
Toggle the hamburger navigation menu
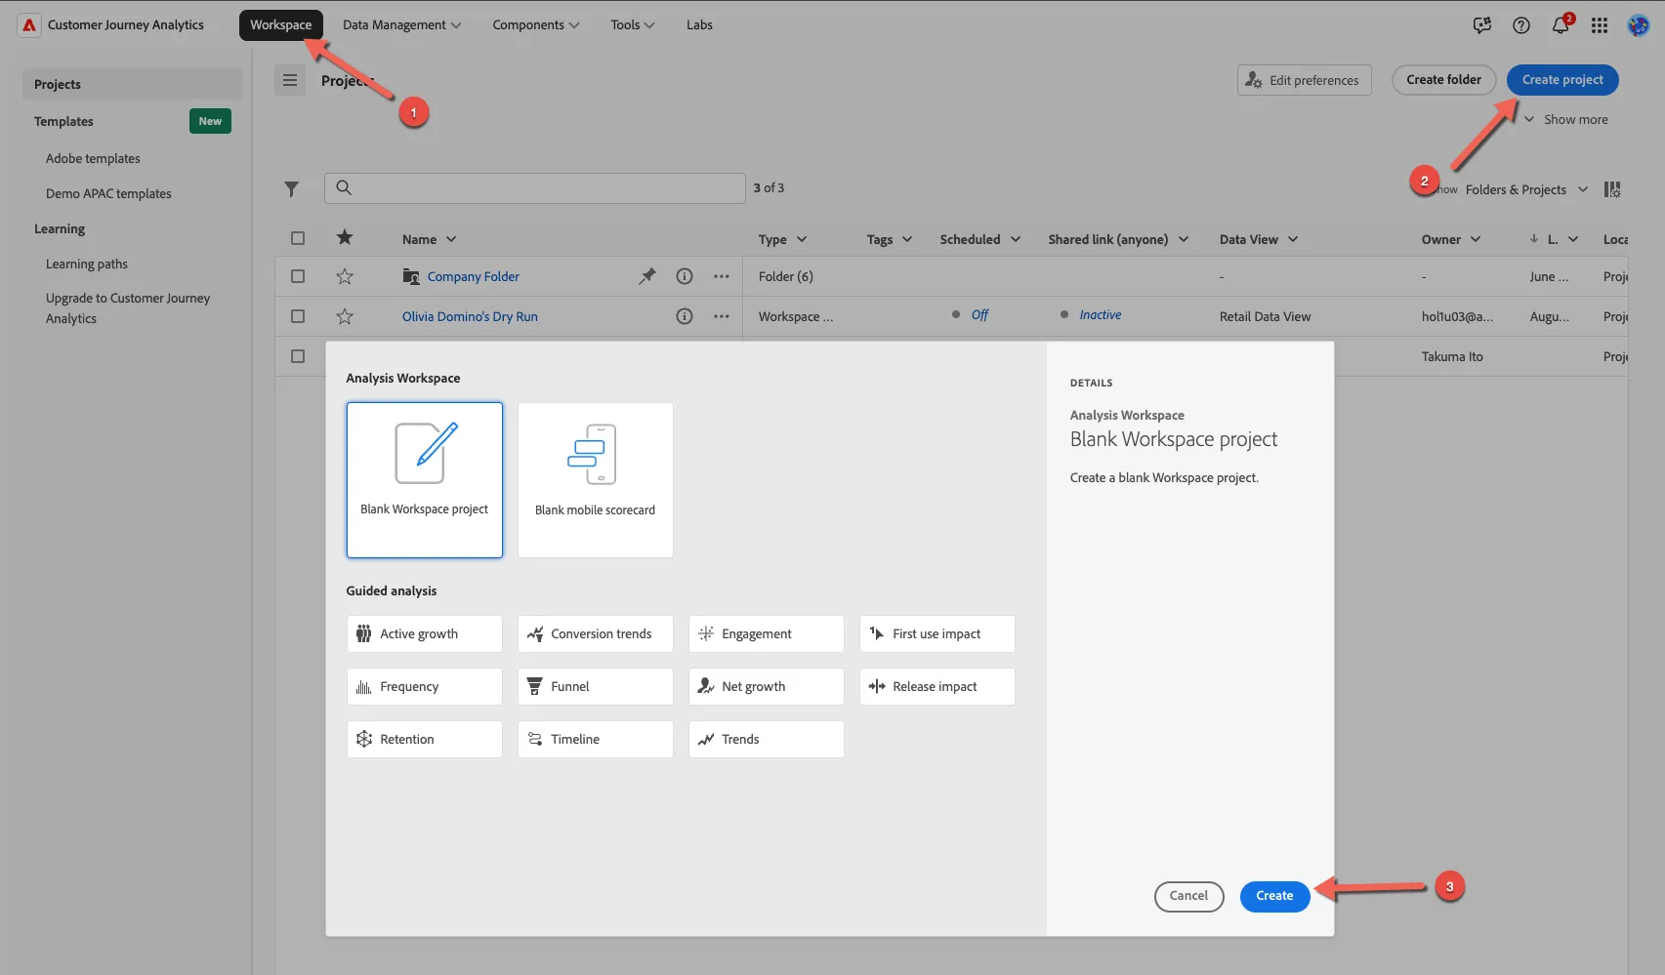pyautogui.click(x=290, y=80)
